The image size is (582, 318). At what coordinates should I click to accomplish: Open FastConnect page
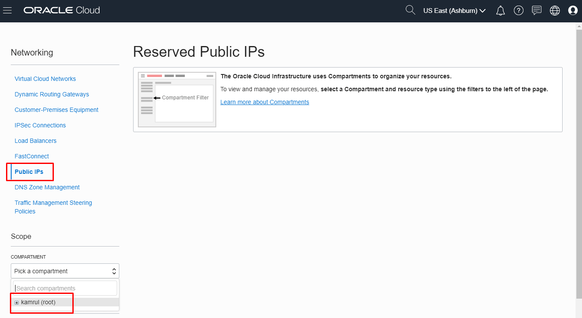[32, 156]
